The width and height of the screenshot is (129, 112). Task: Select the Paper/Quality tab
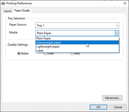pyautogui.click(x=22, y=11)
